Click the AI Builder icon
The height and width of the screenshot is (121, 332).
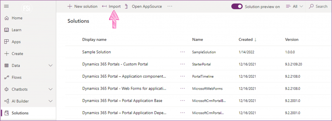pyautogui.click(x=6, y=101)
